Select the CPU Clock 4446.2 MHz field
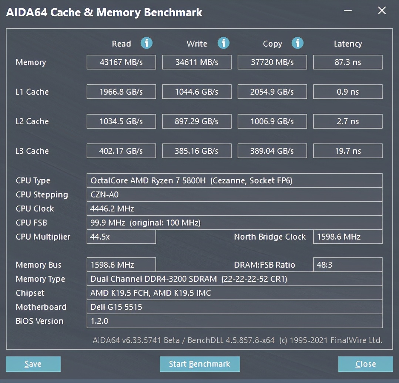This screenshot has width=399, height=383. pyautogui.click(x=234, y=209)
